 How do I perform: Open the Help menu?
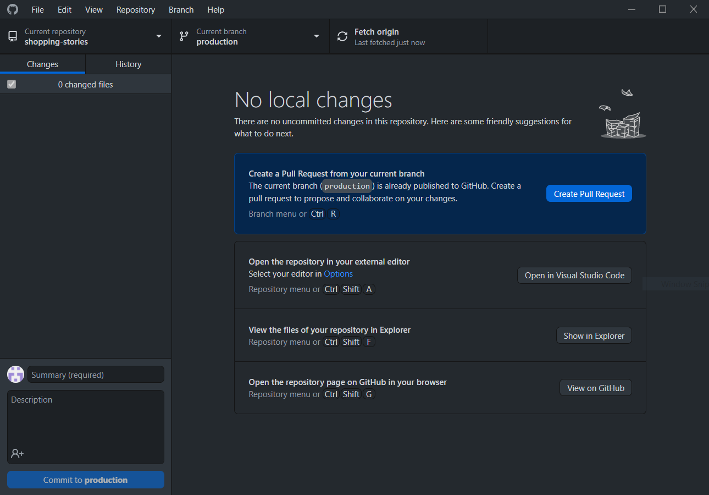click(216, 10)
